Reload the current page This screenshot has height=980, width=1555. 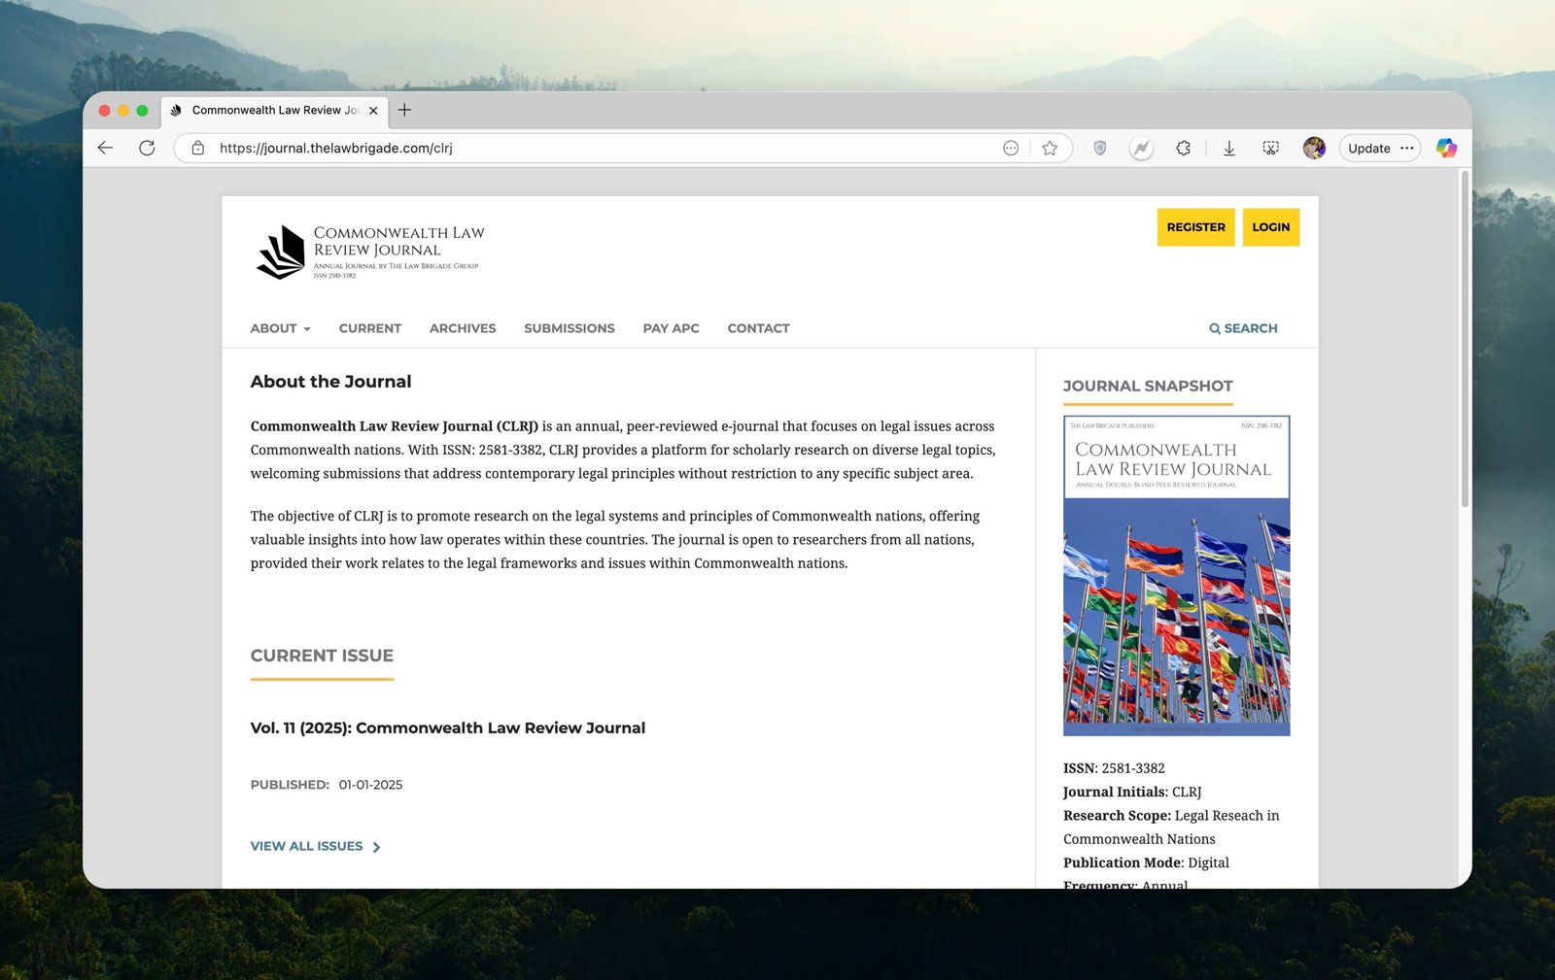pos(147,148)
